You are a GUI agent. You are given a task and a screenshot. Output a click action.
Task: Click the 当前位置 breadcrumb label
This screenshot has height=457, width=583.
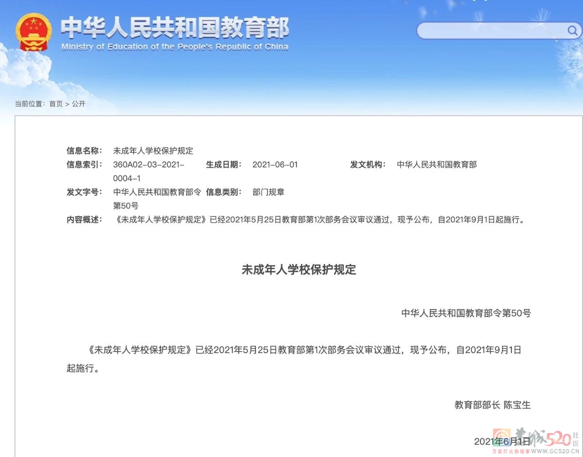(x=29, y=104)
